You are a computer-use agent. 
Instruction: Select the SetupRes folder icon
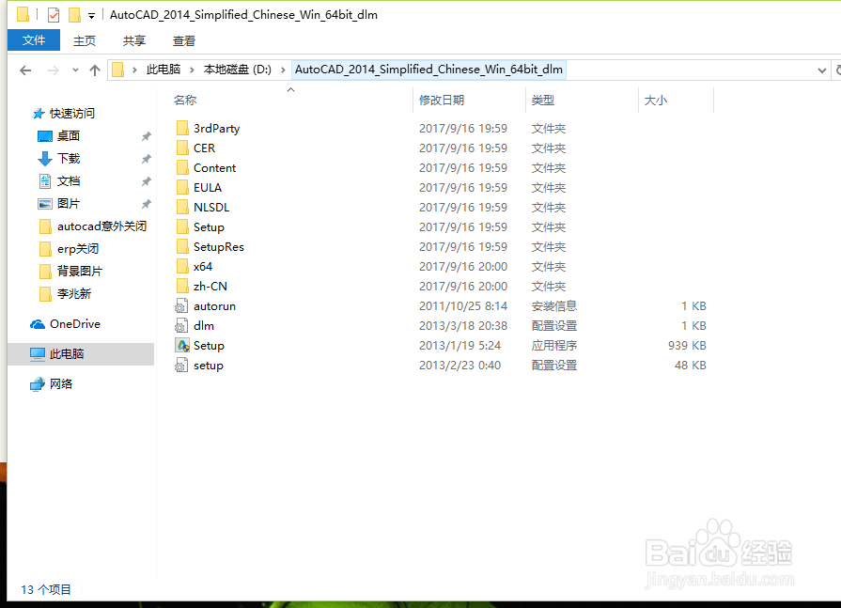click(182, 246)
